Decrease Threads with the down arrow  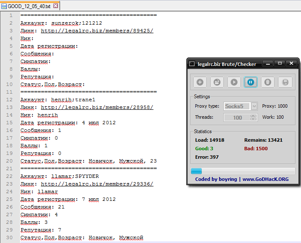coord(254,119)
